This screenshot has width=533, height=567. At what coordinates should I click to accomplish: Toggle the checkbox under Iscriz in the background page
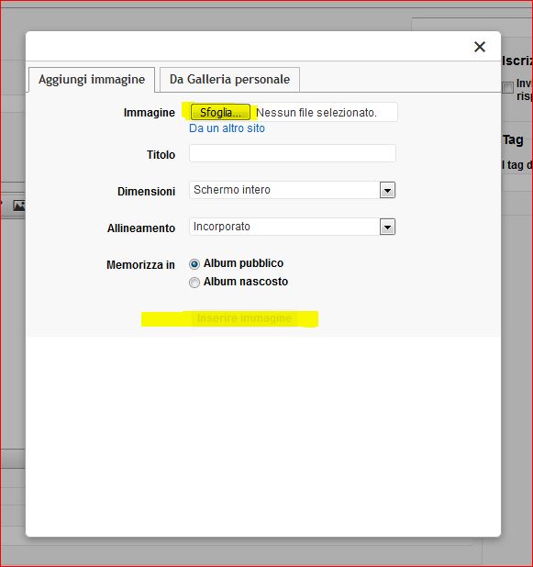tap(507, 87)
